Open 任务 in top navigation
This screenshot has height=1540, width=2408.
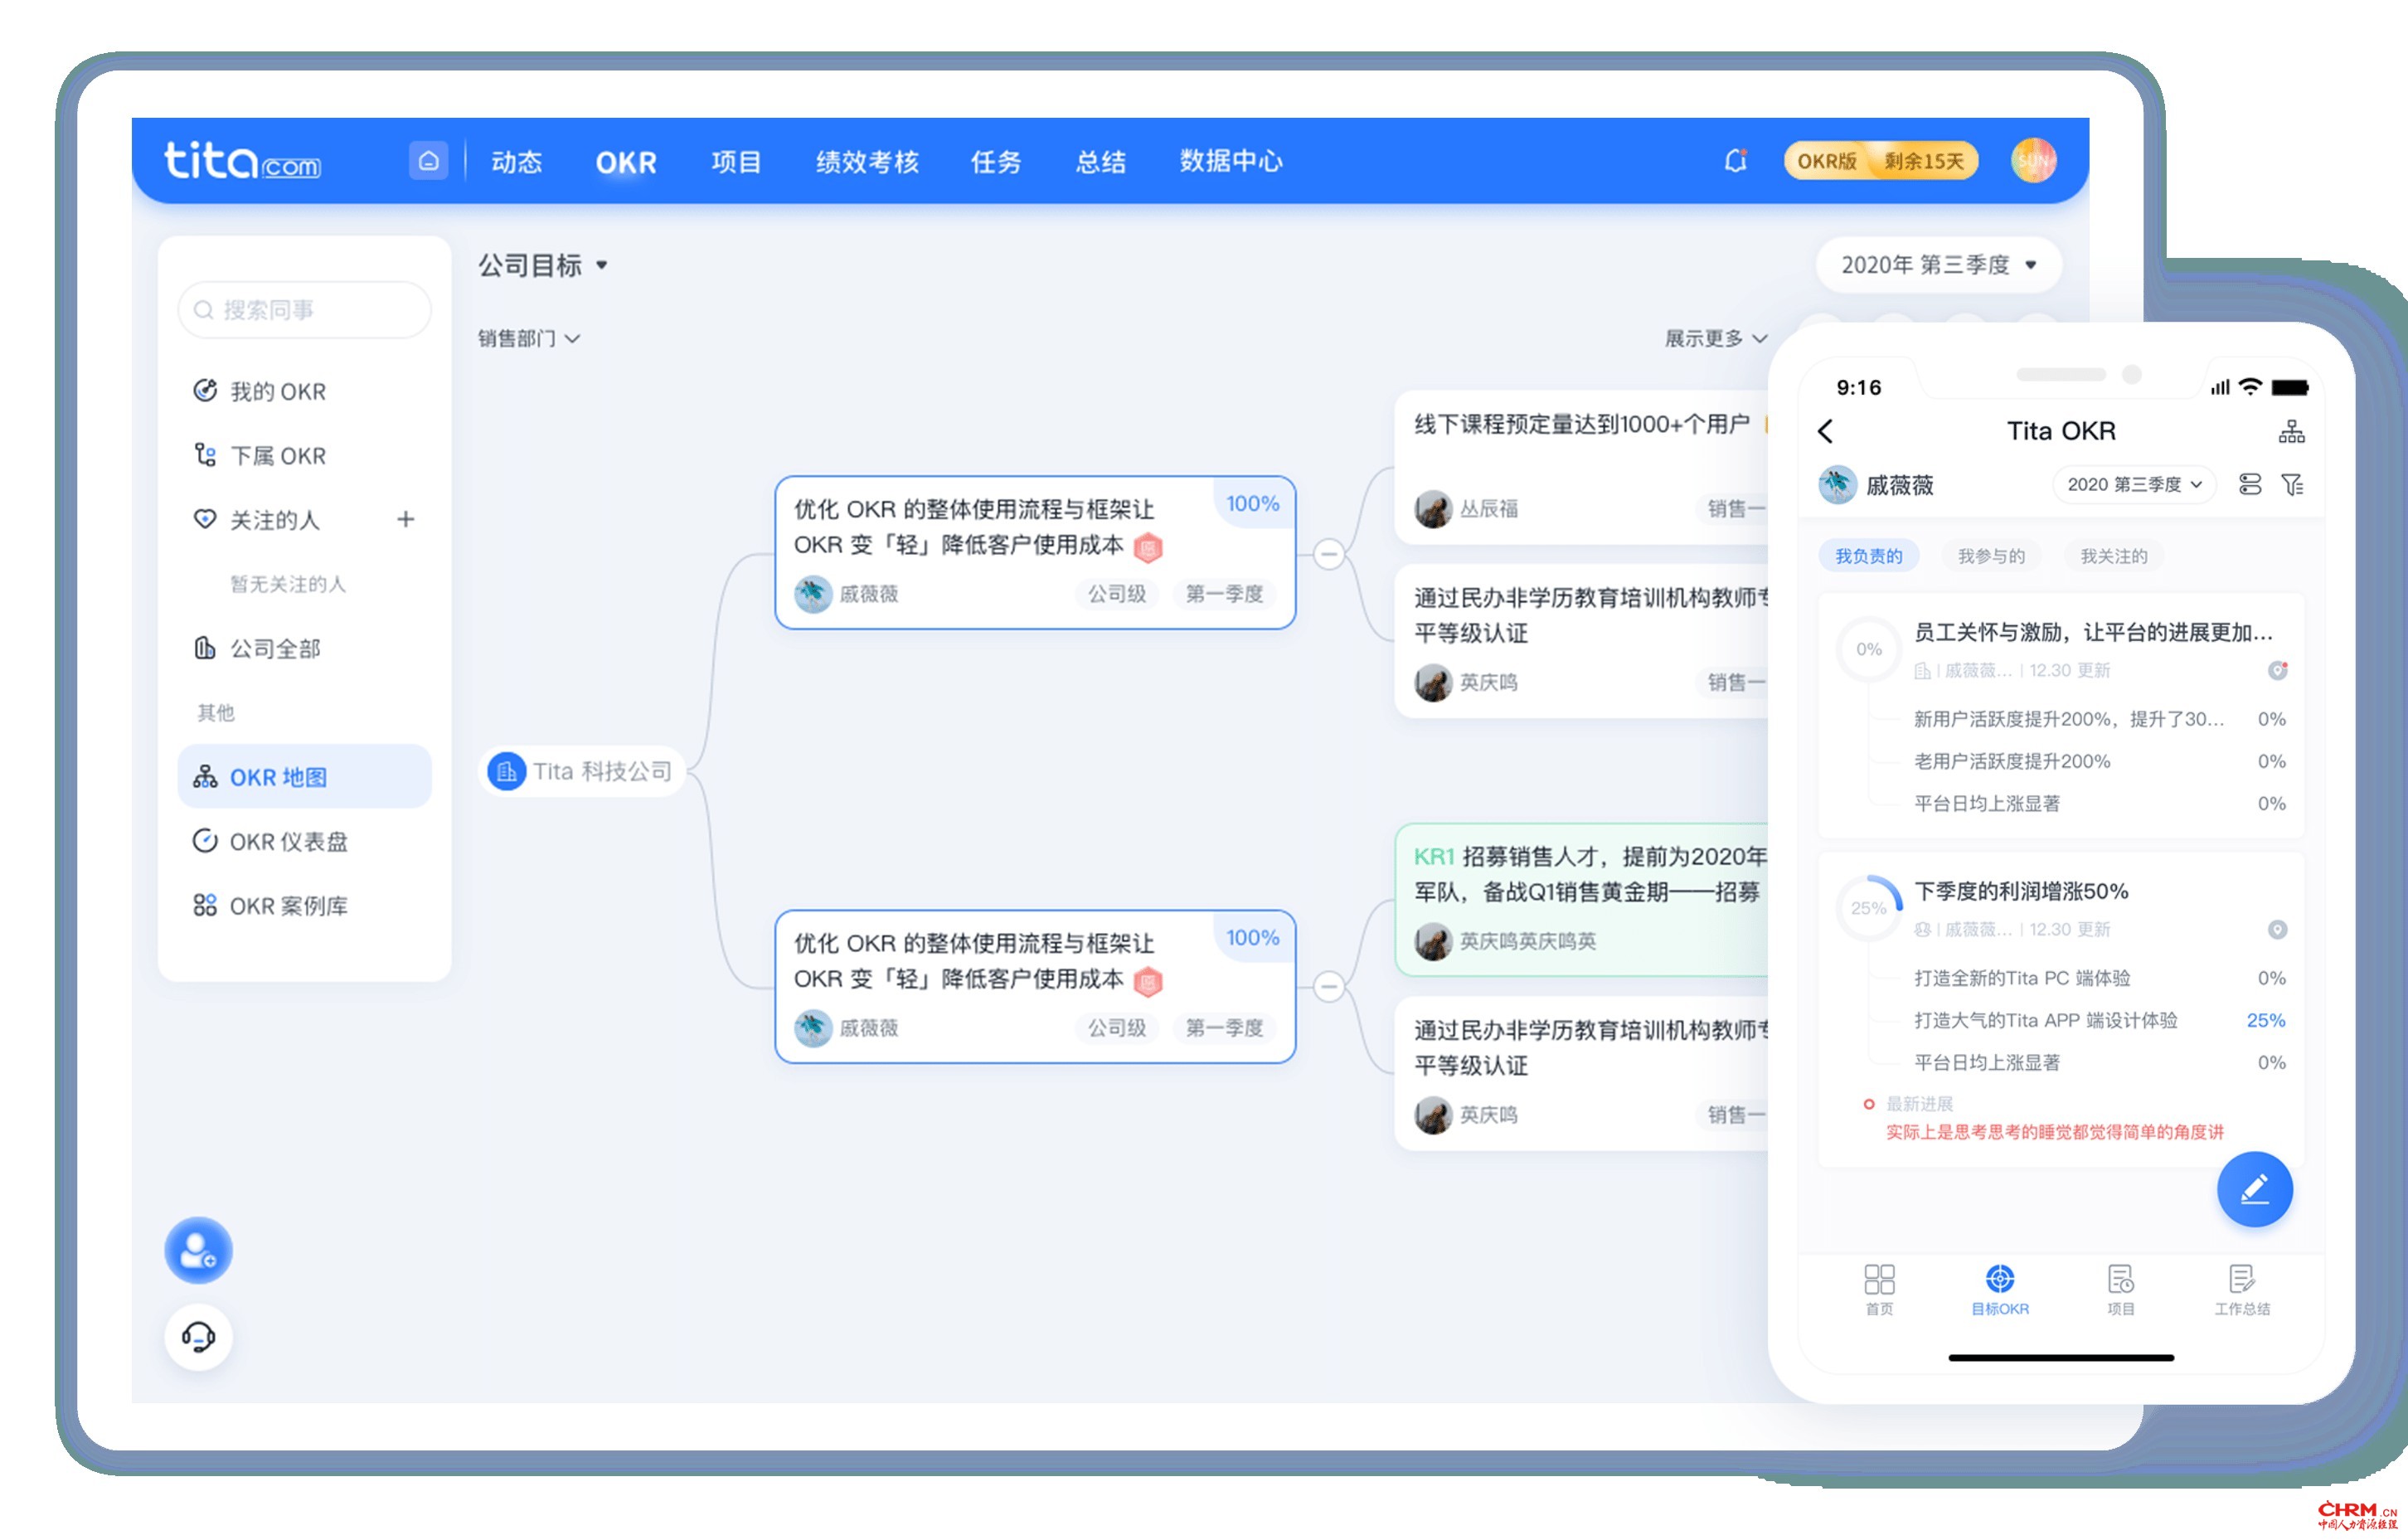click(996, 162)
